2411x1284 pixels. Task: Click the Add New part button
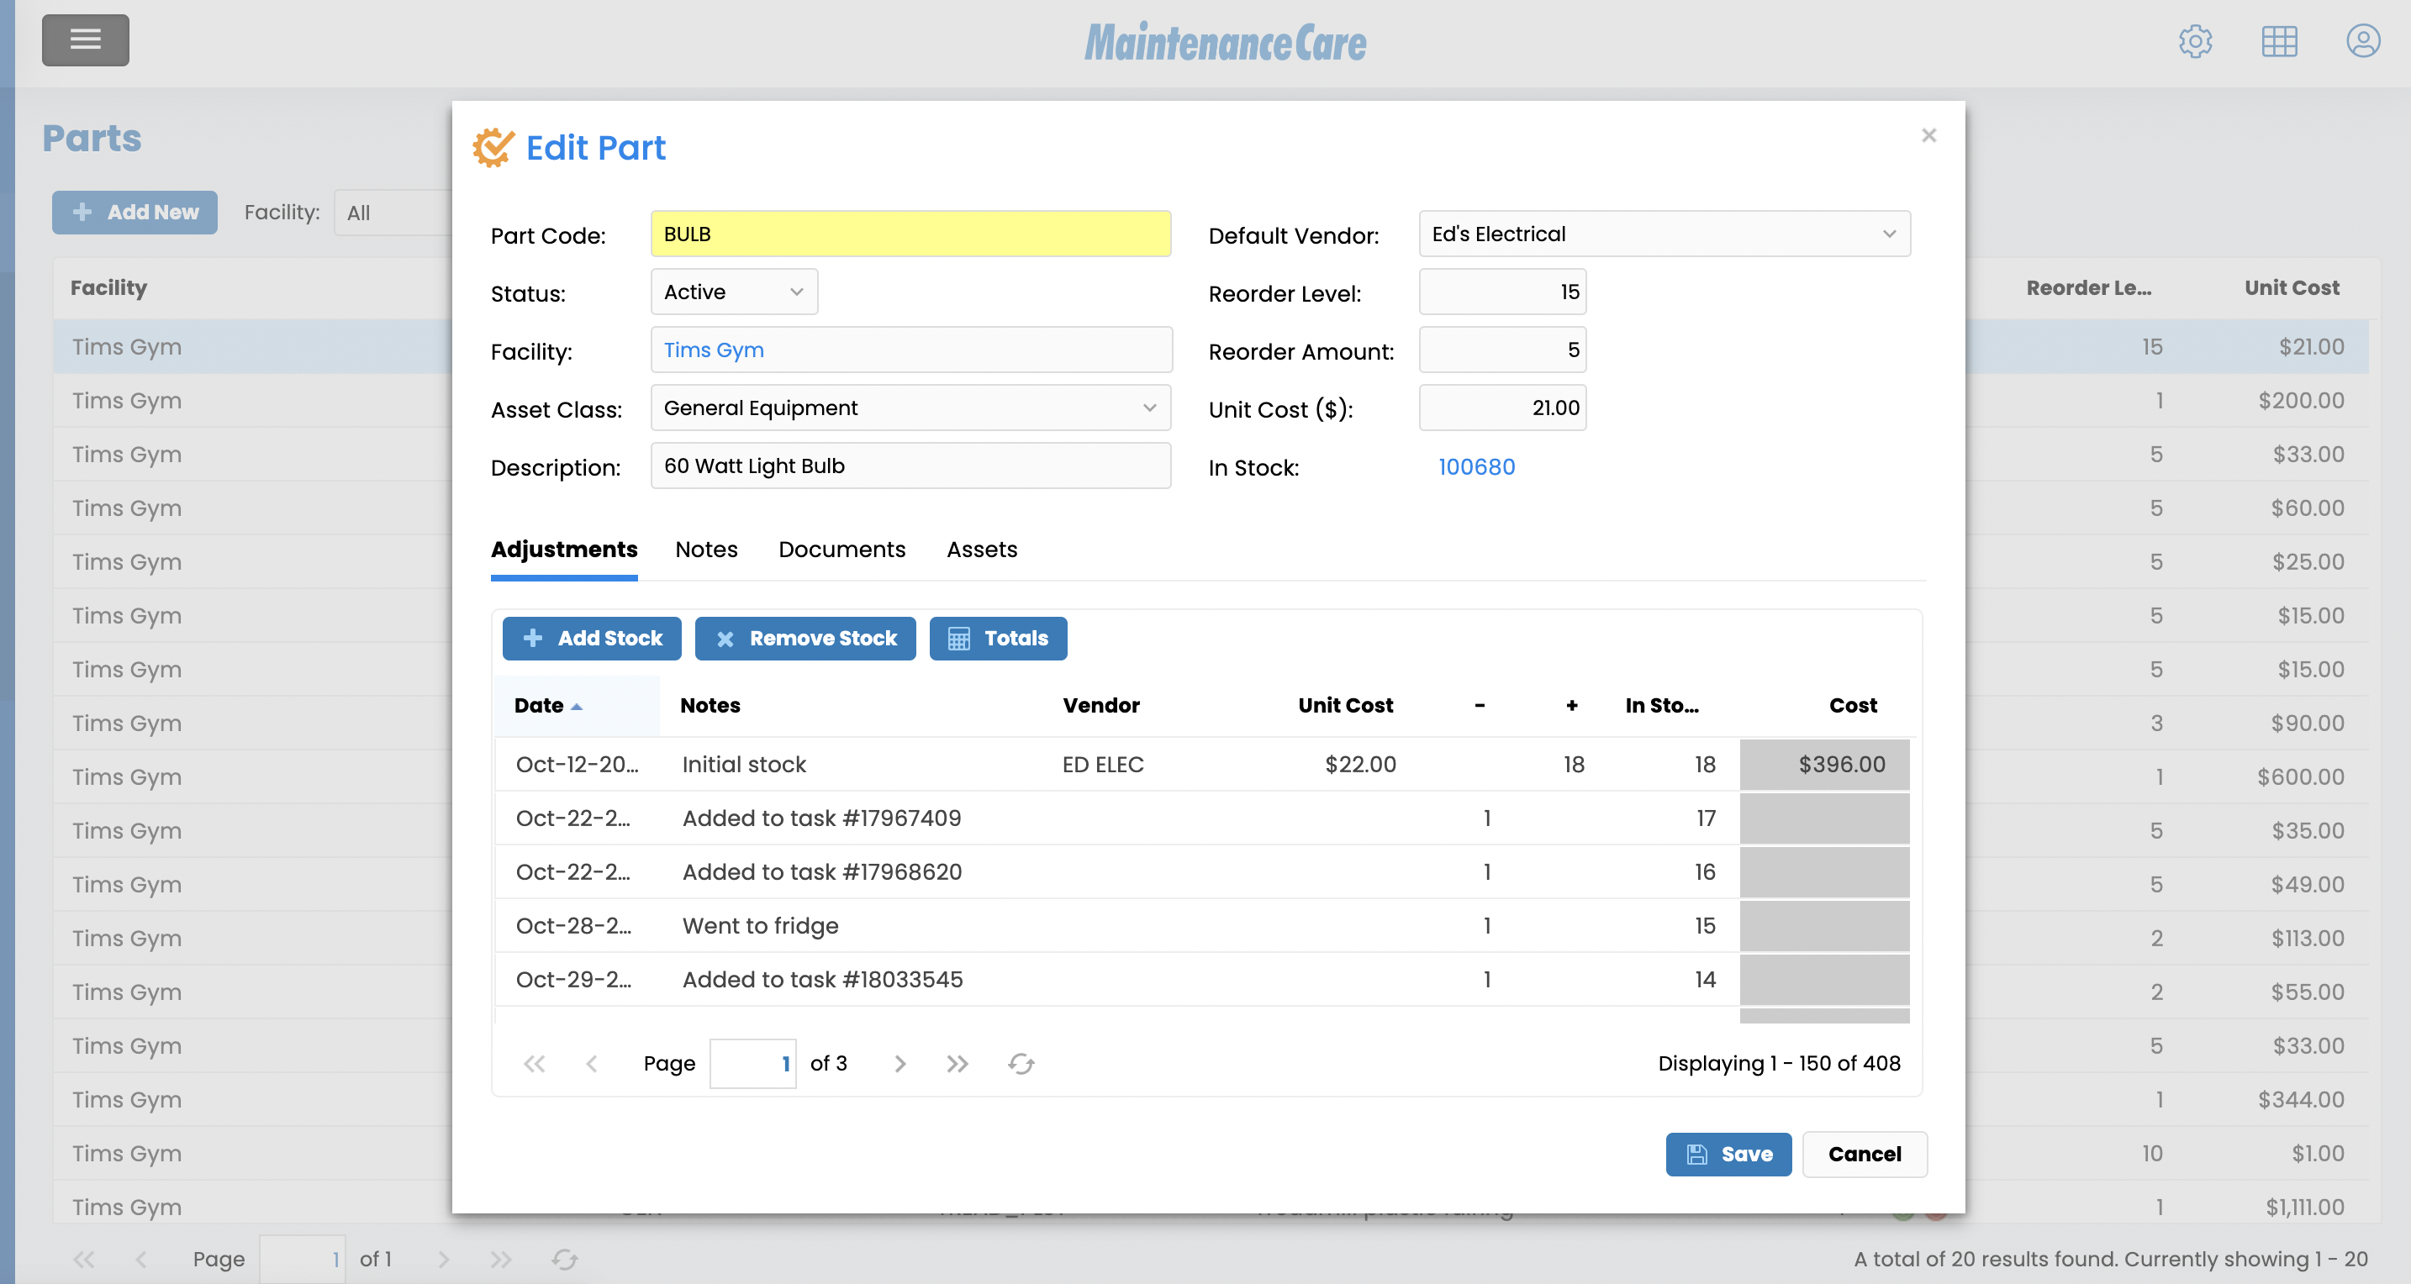pos(134,213)
